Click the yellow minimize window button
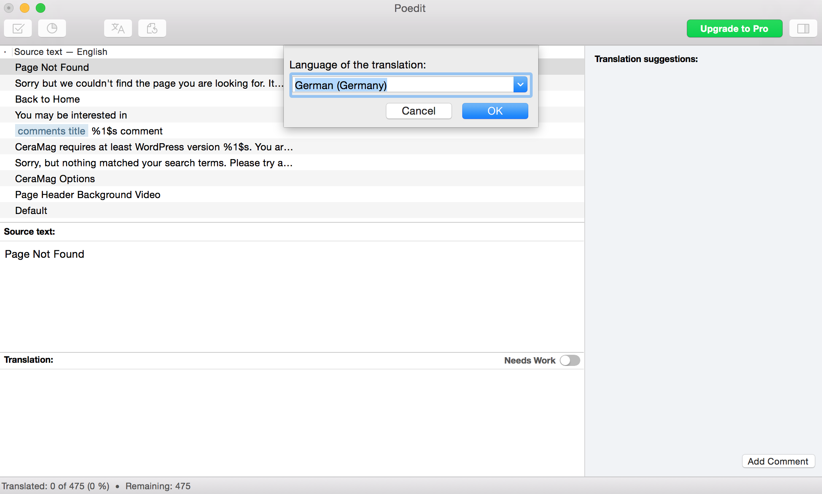The image size is (822, 494). tap(25, 8)
